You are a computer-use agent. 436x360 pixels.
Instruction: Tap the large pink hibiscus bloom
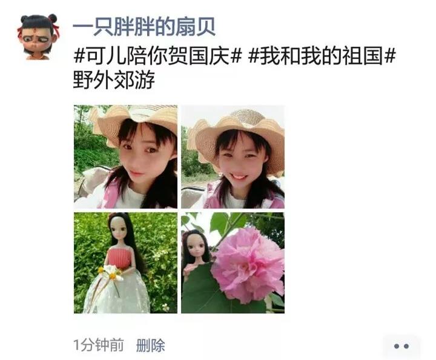click(248, 264)
